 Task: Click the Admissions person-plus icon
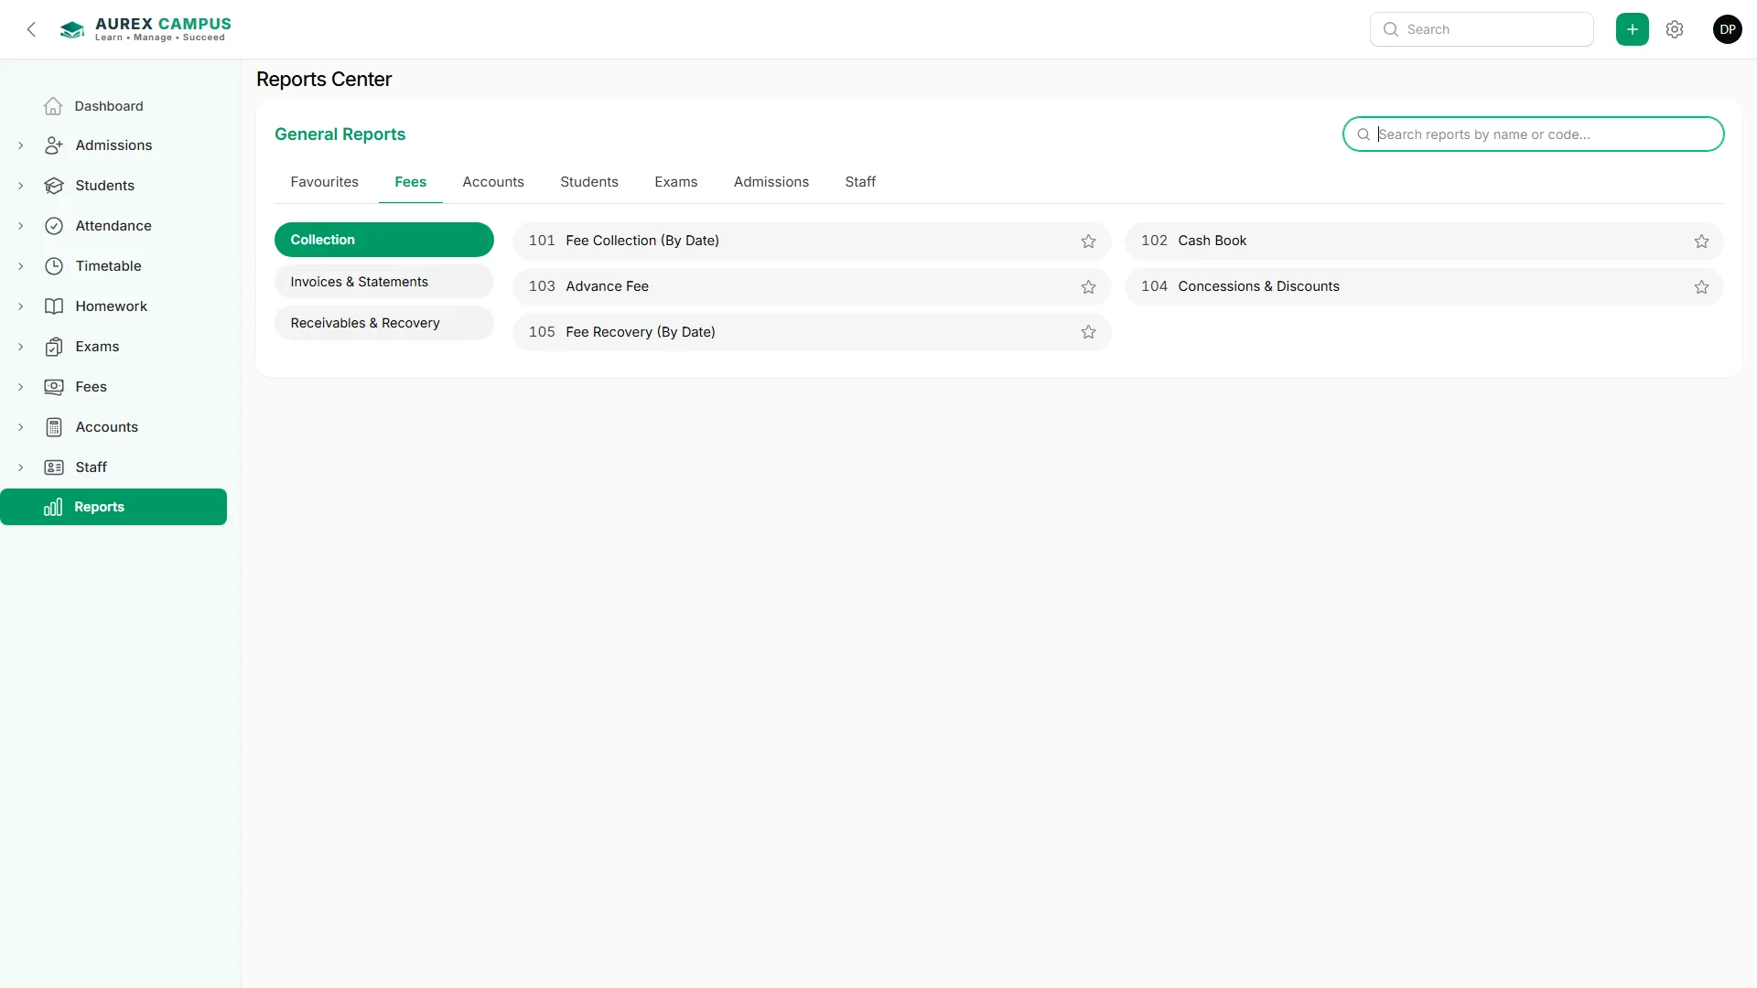tap(54, 145)
